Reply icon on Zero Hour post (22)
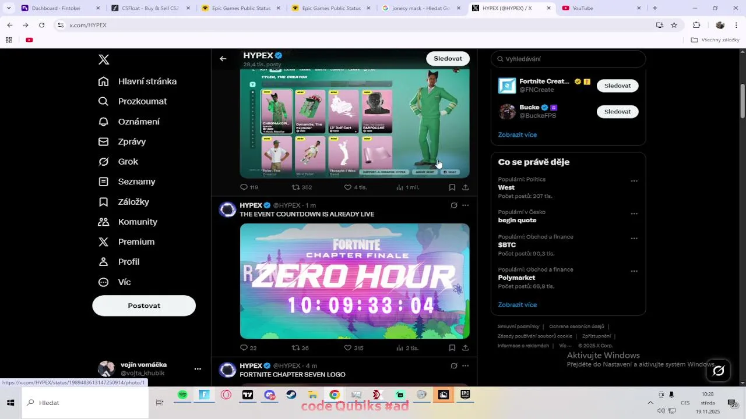This screenshot has height=419, width=746. 244,348
